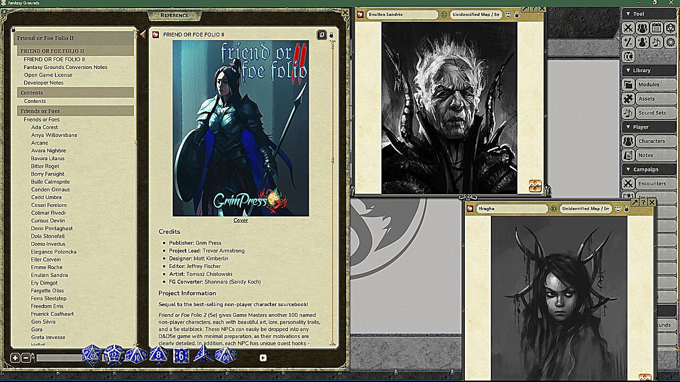Click the Modules folder icon
This screenshot has height=382, width=680.
pyautogui.click(x=628, y=84)
